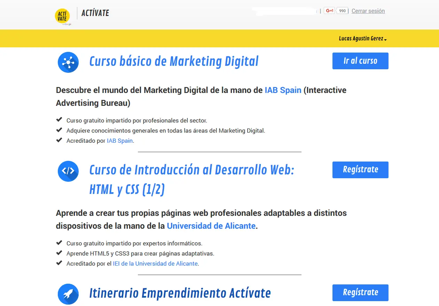Image resolution: width=439 pixels, height=306 pixels.
Task: Click the checkmark beside "Curso gratuito impartido por profesionales"
Action: pos(59,120)
